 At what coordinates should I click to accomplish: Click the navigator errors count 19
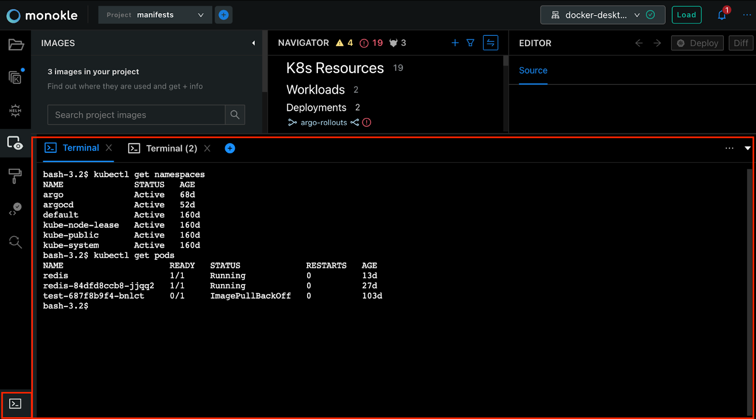[x=378, y=43]
